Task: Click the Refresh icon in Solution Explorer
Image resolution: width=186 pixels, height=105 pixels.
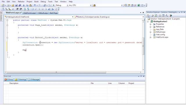Action: (156, 15)
